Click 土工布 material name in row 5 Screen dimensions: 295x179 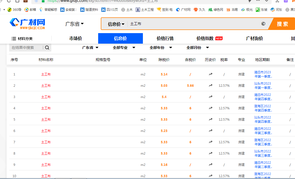tap(46, 119)
